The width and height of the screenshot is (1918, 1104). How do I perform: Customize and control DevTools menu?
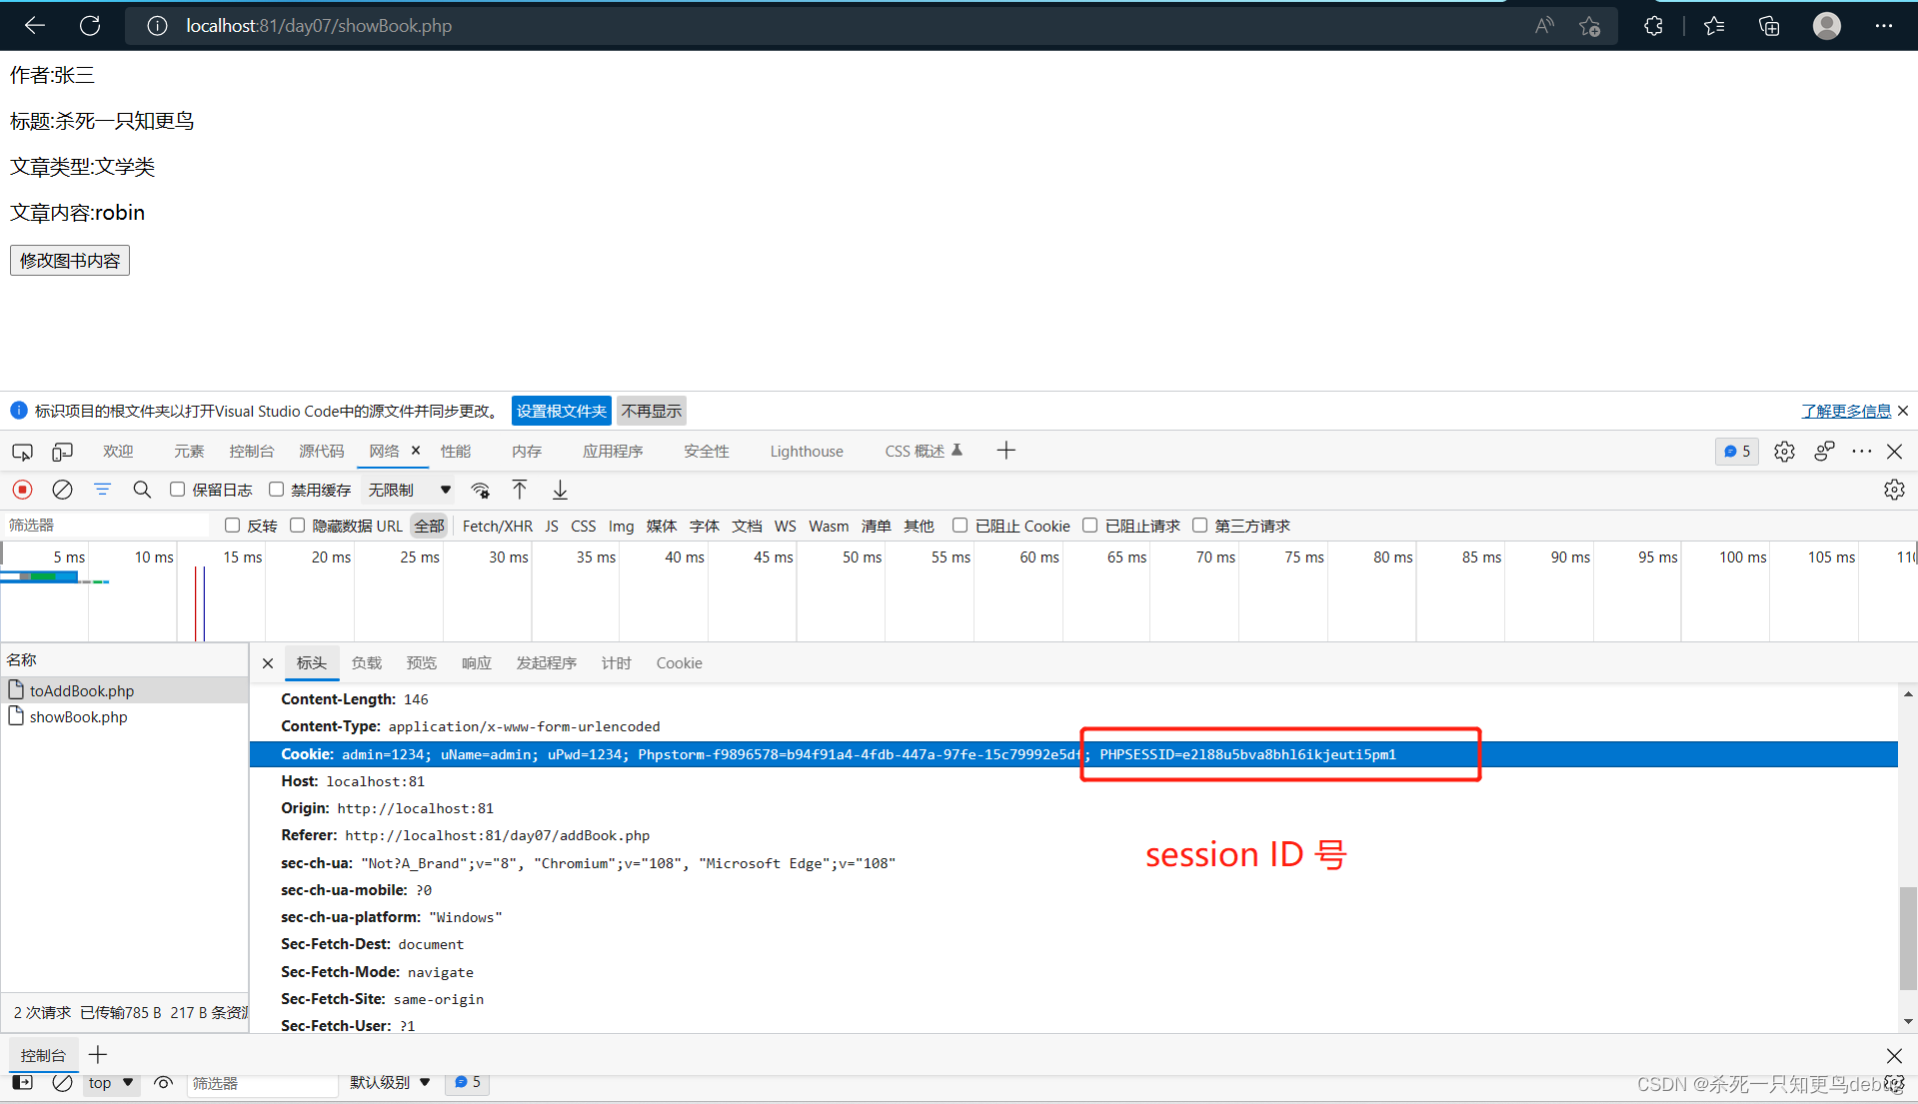[x=1861, y=452]
